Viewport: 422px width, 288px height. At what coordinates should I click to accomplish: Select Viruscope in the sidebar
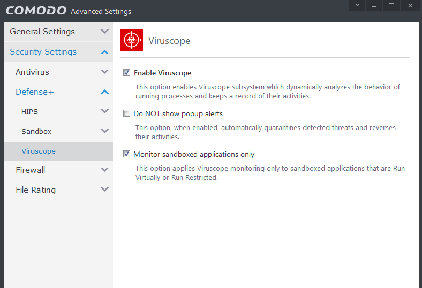pyautogui.click(x=39, y=151)
